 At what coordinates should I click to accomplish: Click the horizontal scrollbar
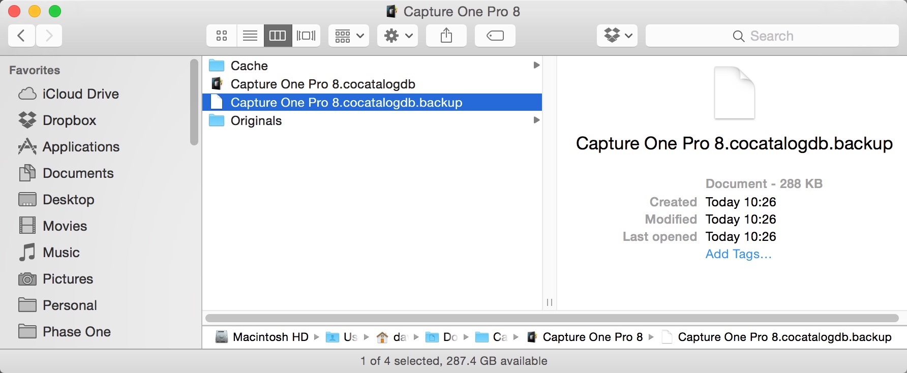552,318
